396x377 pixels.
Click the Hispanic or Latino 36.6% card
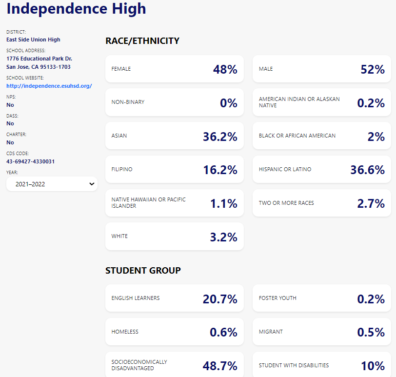321,169
